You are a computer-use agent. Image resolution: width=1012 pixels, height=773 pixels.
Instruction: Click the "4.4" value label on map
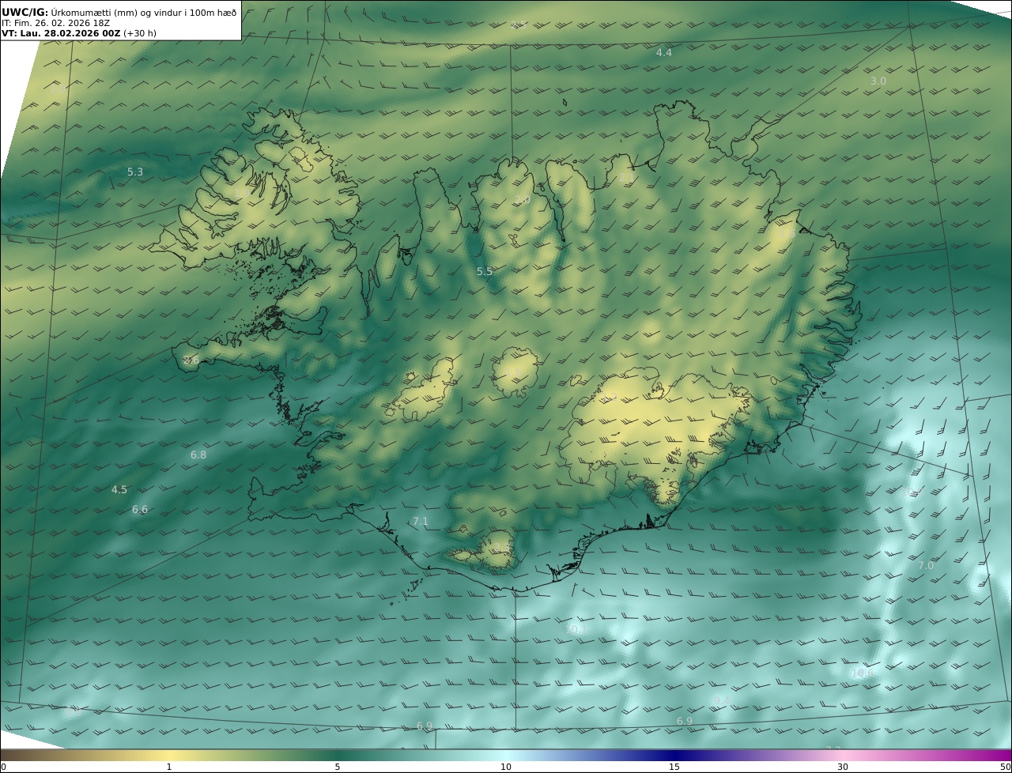664,53
